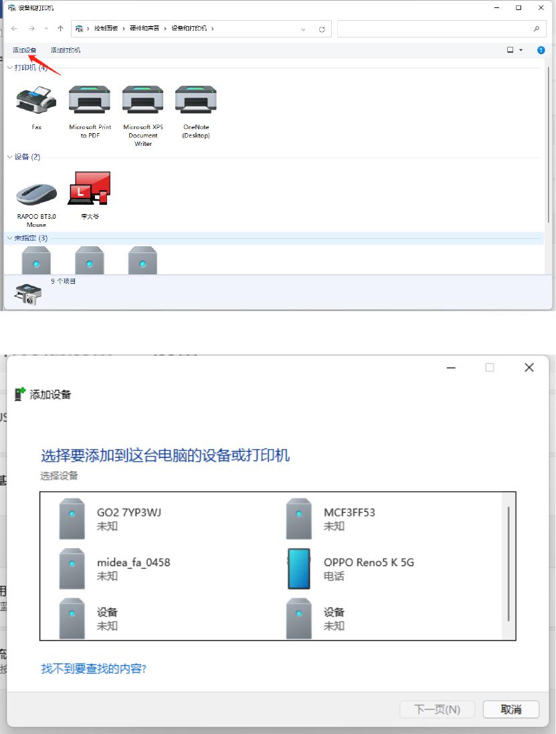Open the 找不到要查找的内容? link
Image resolution: width=556 pixels, height=734 pixels.
(94, 668)
